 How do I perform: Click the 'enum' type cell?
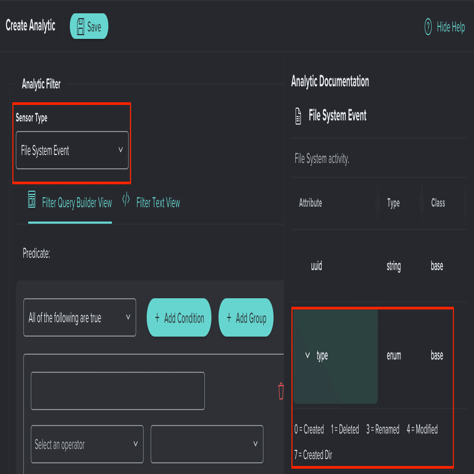point(394,356)
